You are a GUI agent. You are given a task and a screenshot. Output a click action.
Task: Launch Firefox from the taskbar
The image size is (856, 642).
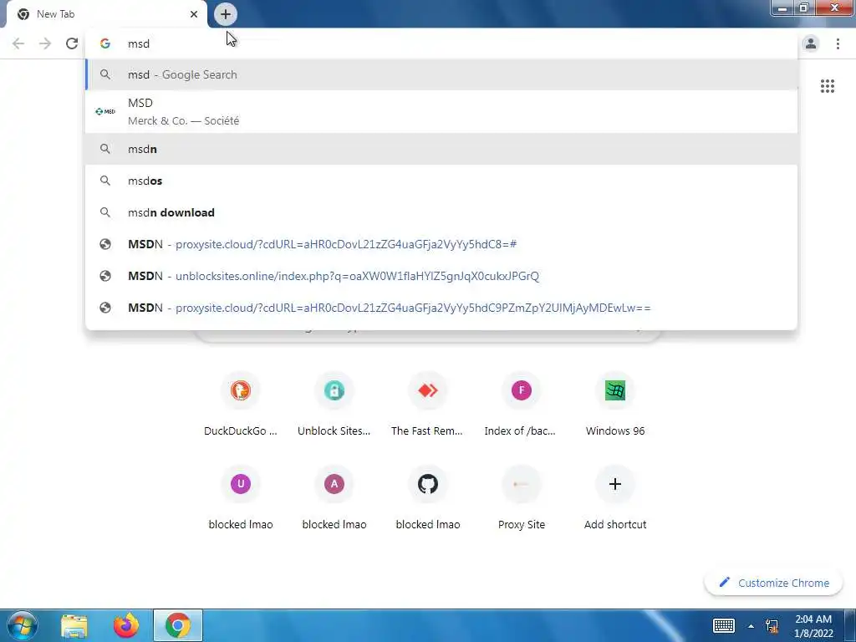pyautogui.click(x=126, y=625)
